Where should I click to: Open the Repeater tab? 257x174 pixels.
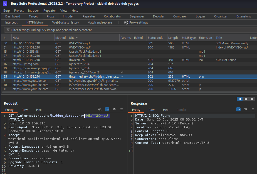[89, 16]
